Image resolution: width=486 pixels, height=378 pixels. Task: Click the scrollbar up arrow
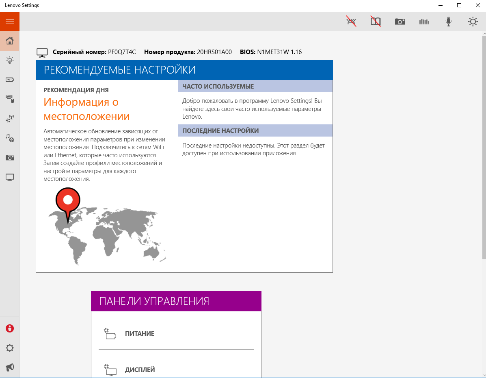coord(484,33)
